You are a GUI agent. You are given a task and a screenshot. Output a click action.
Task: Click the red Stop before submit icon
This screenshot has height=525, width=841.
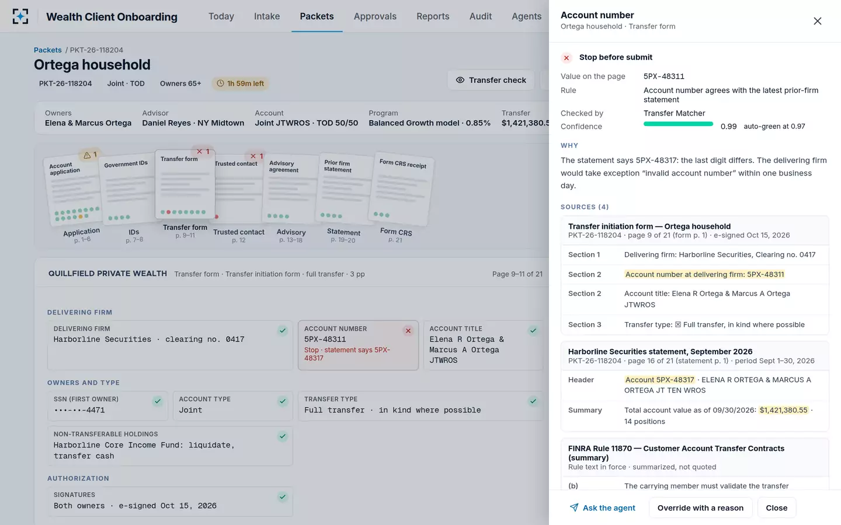pyautogui.click(x=566, y=58)
